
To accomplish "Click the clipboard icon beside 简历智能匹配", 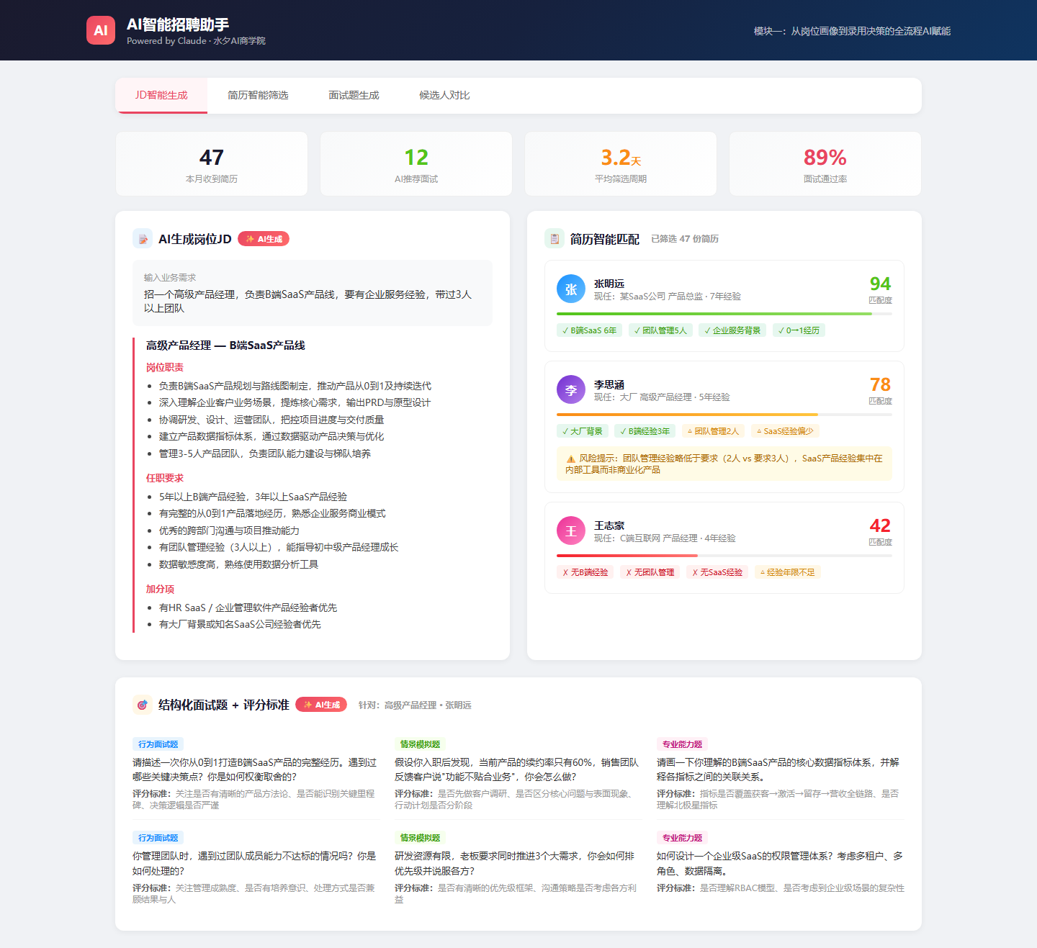I will tap(555, 238).
